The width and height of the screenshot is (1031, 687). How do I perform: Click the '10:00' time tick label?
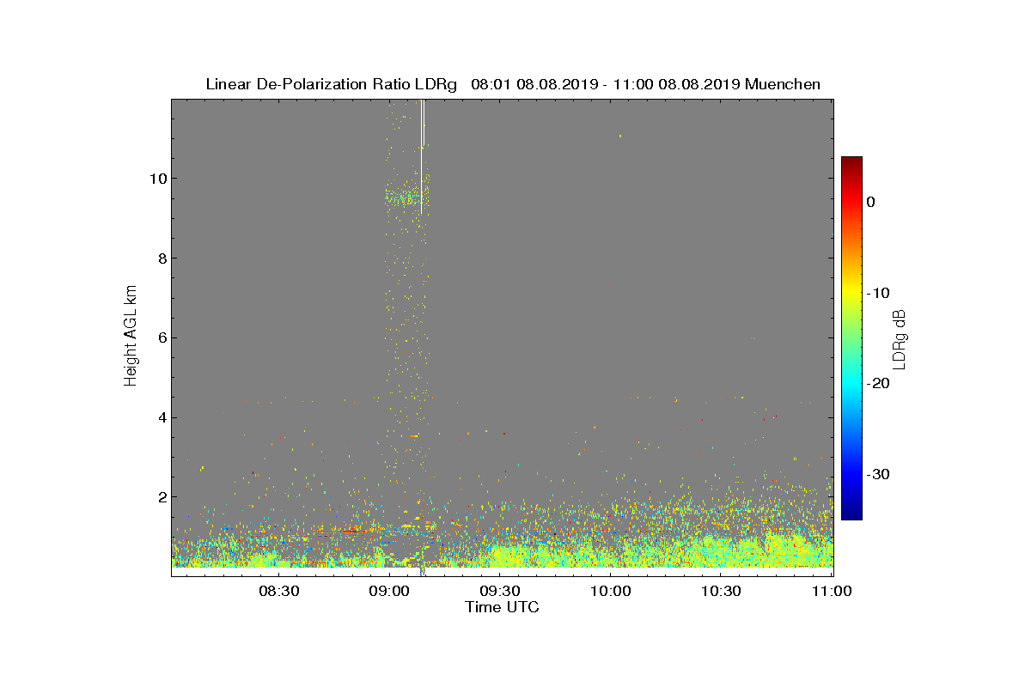point(611,592)
